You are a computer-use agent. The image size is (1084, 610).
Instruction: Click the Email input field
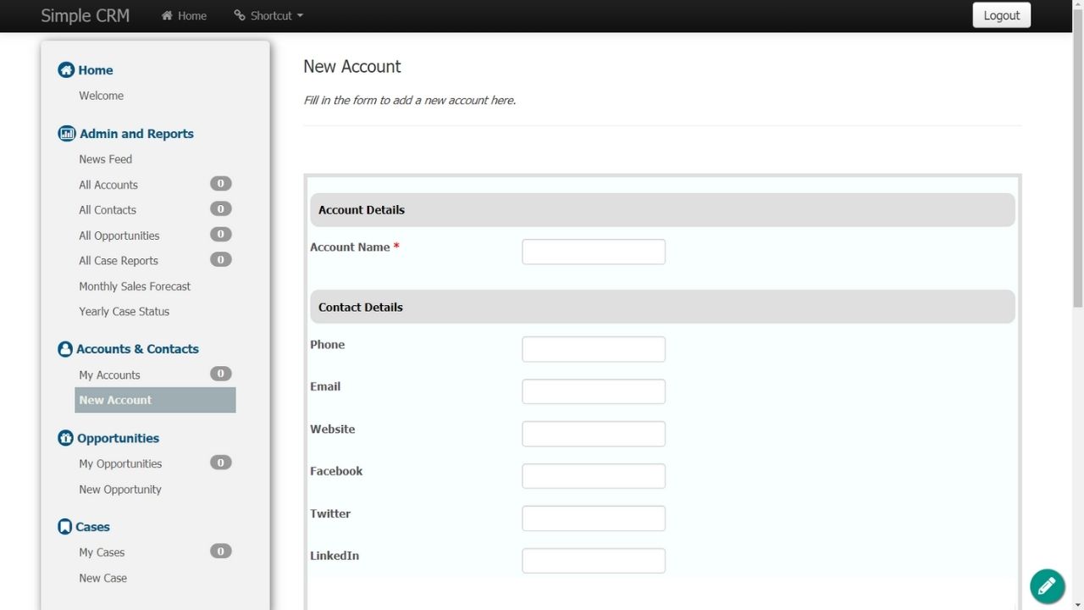pos(593,391)
